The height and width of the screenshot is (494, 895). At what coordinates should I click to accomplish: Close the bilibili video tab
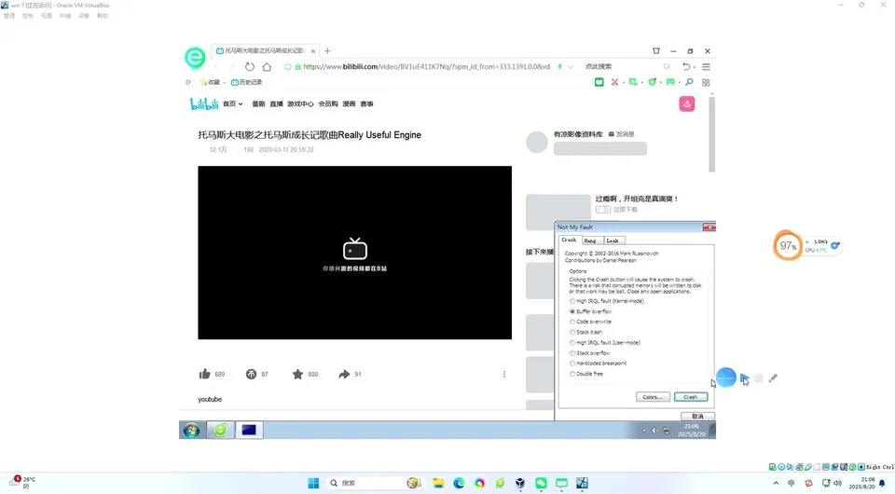[313, 50]
